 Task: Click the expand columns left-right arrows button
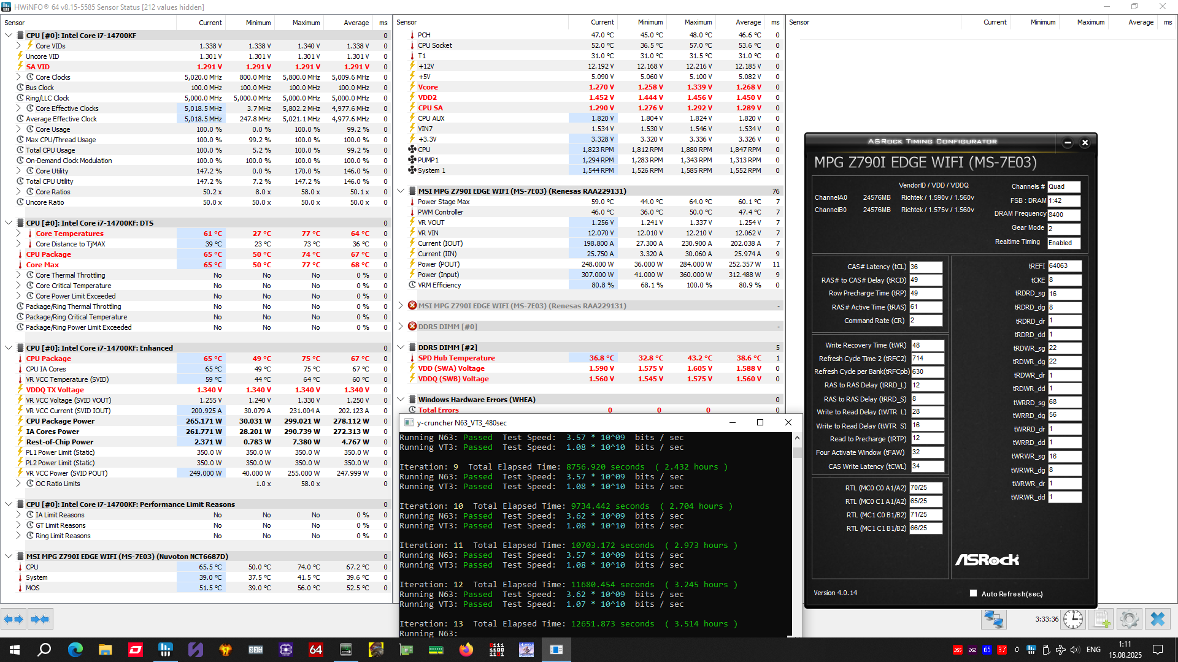tap(13, 619)
